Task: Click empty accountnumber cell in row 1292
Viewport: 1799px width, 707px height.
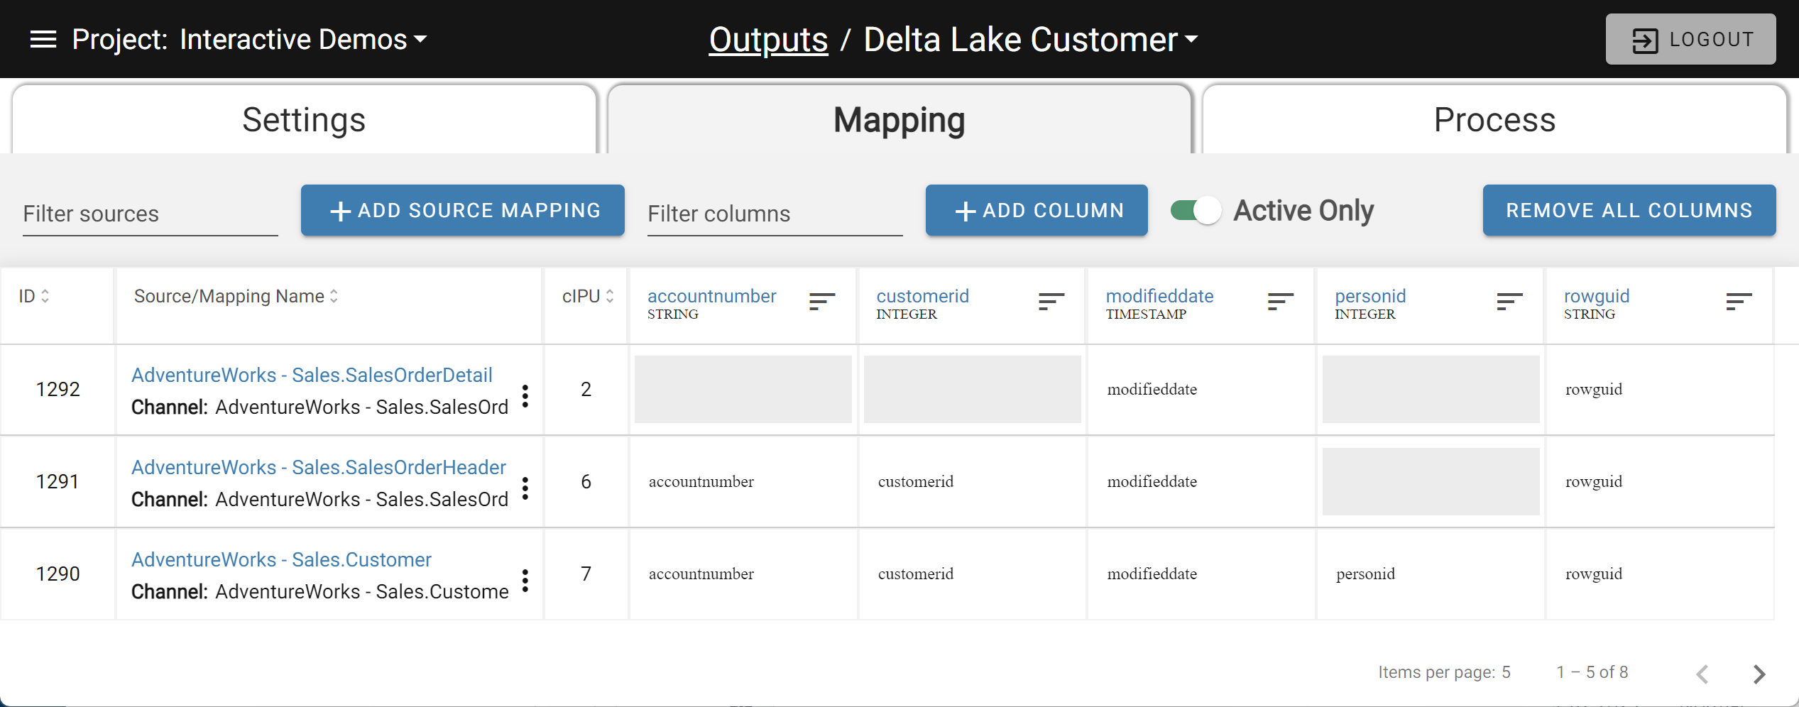Action: point(743,389)
